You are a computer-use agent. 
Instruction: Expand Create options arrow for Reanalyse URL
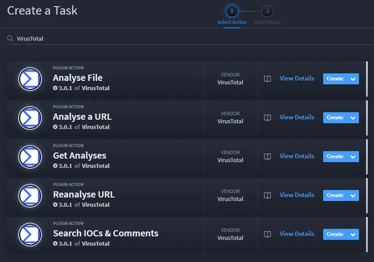tap(353, 195)
